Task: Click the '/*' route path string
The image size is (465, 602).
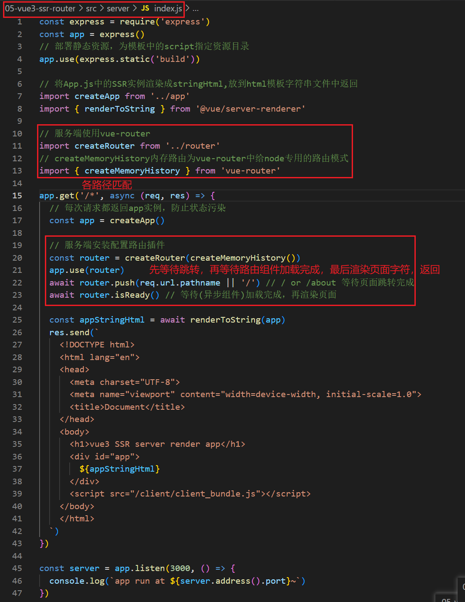Action: point(90,196)
